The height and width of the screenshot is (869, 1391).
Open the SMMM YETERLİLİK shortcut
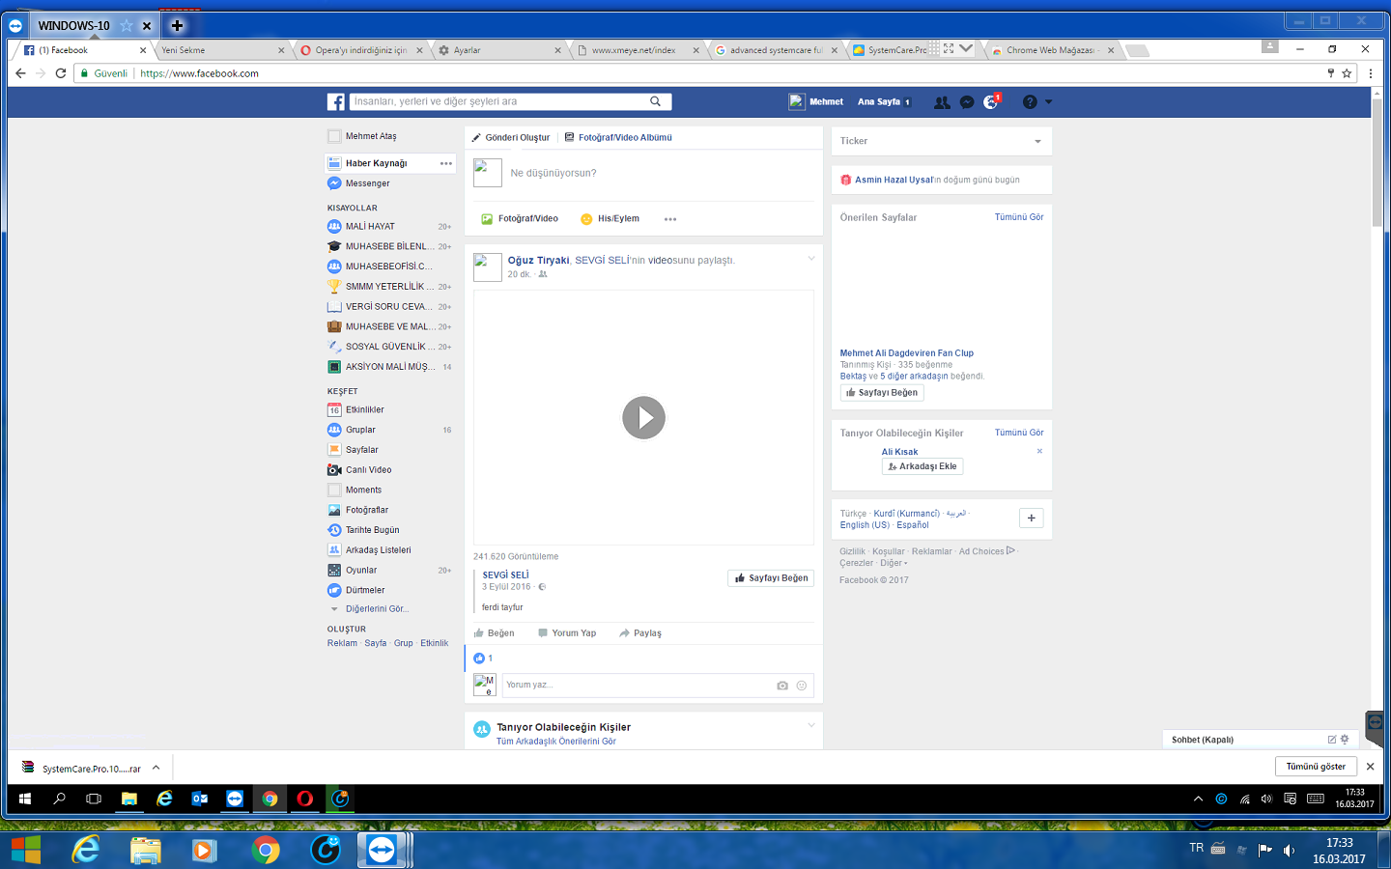pos(389,287)
